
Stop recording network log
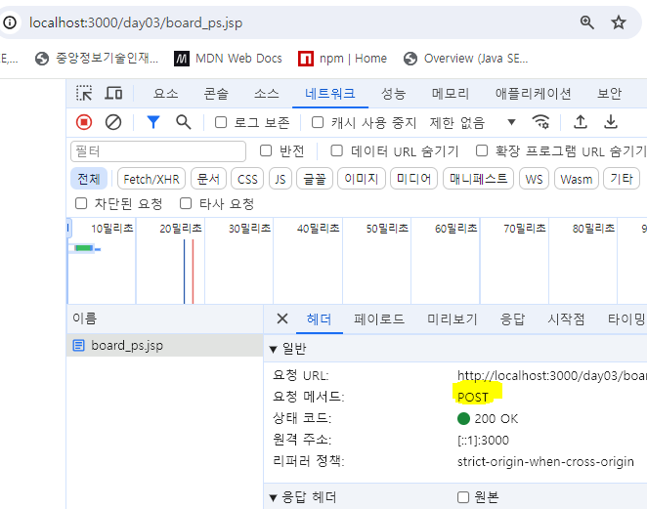(84, 122)
